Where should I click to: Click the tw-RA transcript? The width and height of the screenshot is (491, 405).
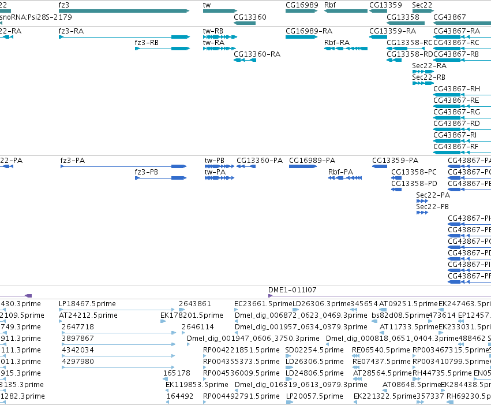click(x=219, y=49)
